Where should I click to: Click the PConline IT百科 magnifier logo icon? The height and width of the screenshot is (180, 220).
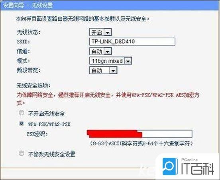pyautogui.click(x=170, y=166)
